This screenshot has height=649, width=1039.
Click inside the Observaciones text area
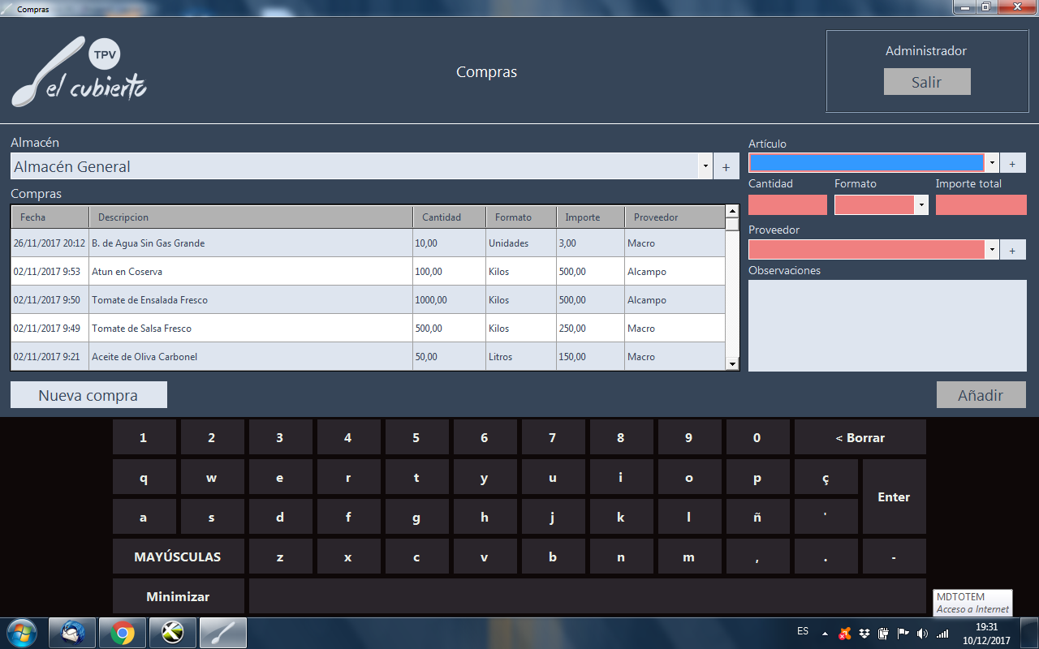(x=886, y=325)
